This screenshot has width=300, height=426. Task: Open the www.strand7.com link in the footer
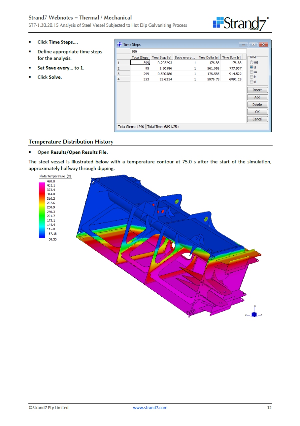click(150, 408)
